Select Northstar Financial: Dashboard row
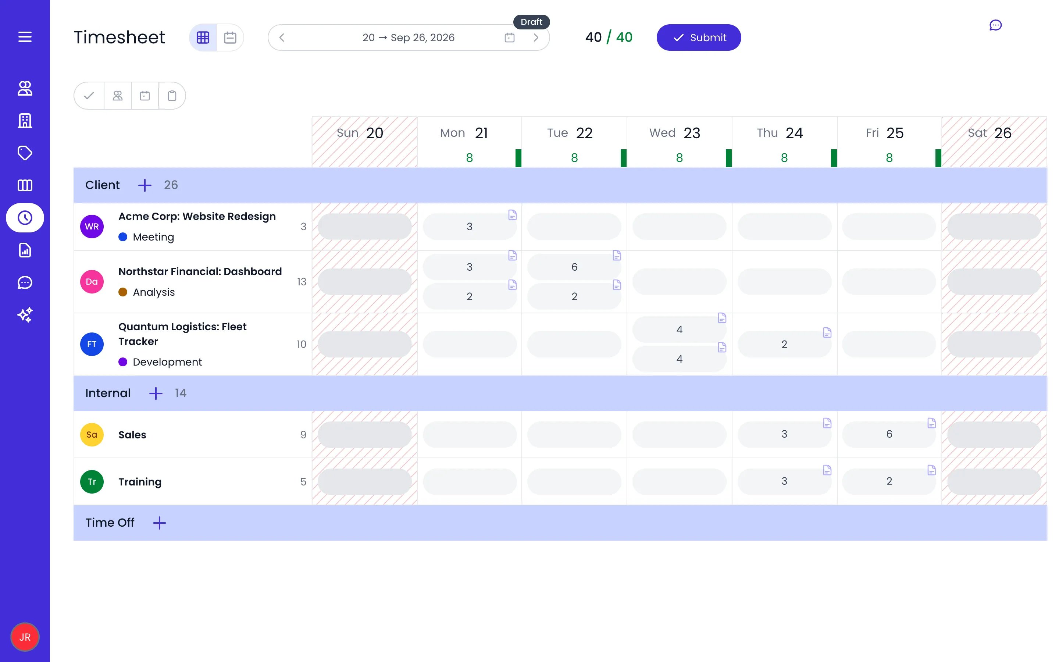The image size is (1059, 662). [x=193, y=282]
